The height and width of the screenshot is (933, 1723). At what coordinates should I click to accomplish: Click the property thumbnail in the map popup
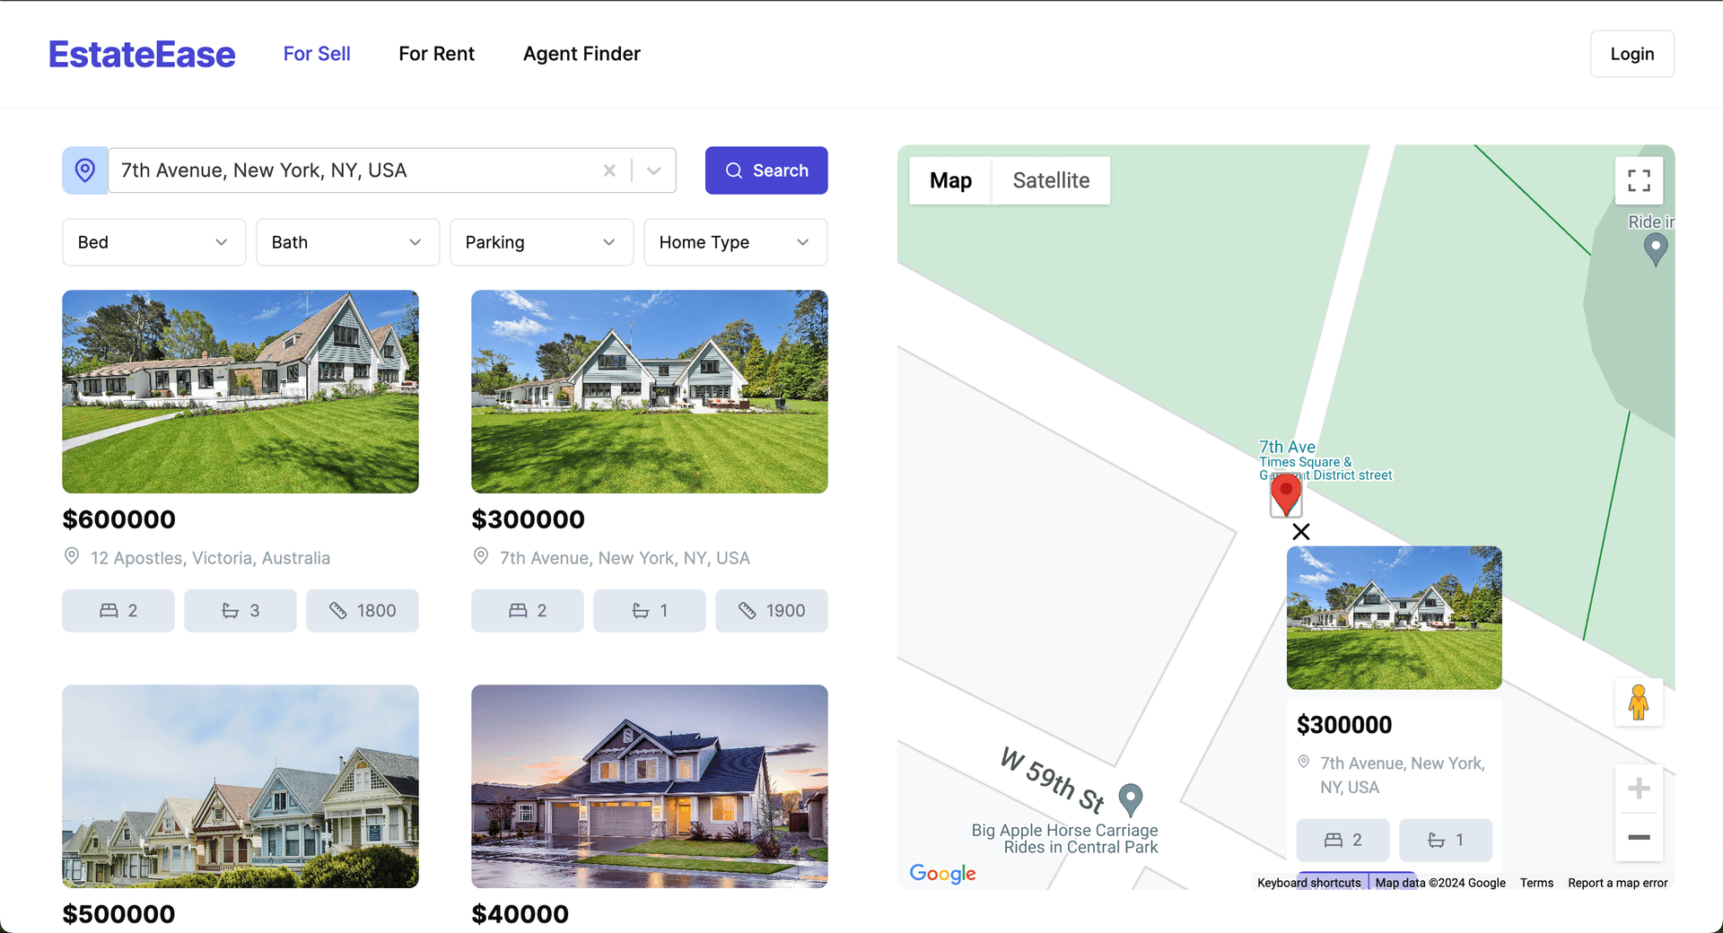point(1394,617)
